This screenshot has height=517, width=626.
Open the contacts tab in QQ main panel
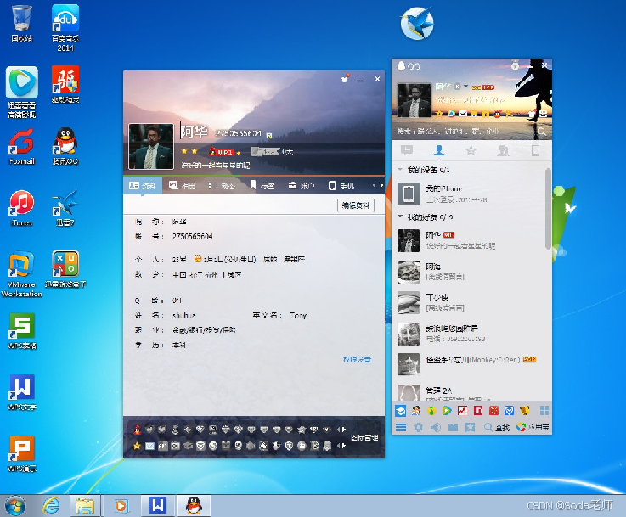click(439, 150)
